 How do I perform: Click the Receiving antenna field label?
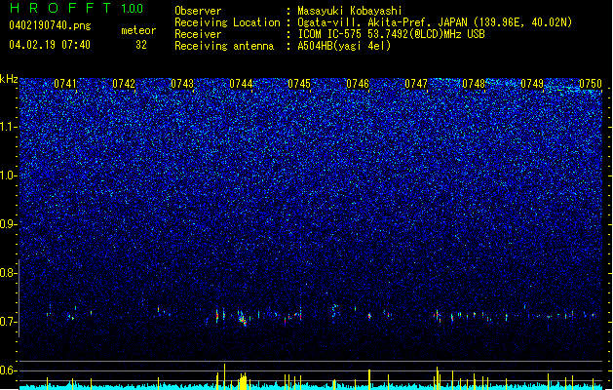[x=224, y=46]
